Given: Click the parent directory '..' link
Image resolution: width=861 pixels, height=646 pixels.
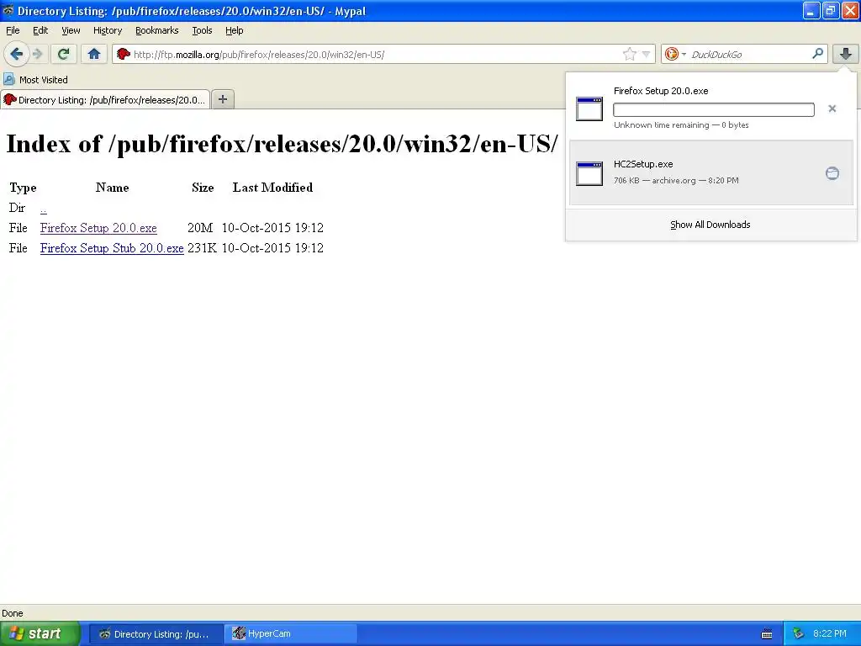Looking at the screenshot, I should tap(44, 209).
